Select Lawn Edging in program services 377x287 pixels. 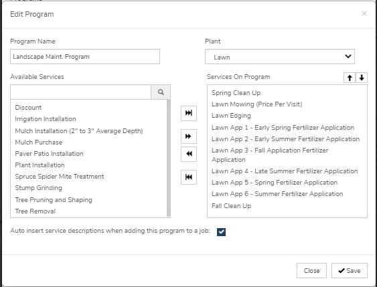231,116
